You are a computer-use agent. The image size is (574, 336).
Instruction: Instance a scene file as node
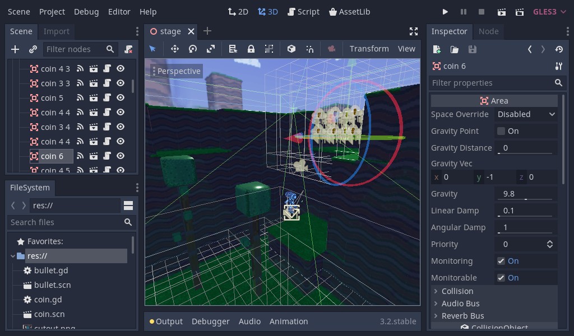click(33, 49)
